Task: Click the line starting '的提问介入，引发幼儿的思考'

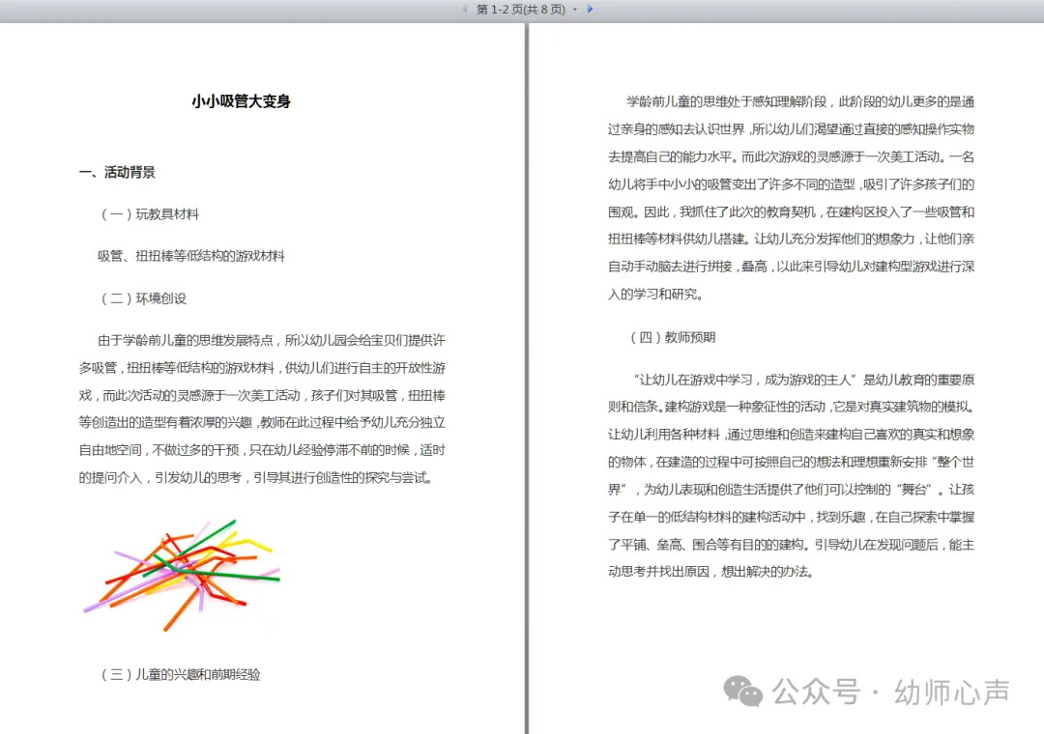Action: (x=255, y=478)
